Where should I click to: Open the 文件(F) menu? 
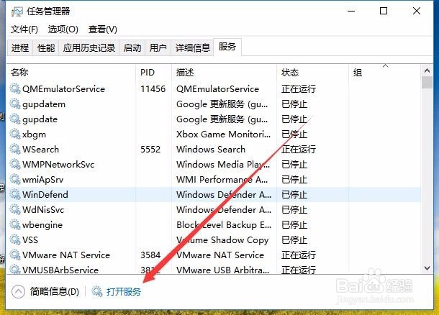click(x=24, y=29)
